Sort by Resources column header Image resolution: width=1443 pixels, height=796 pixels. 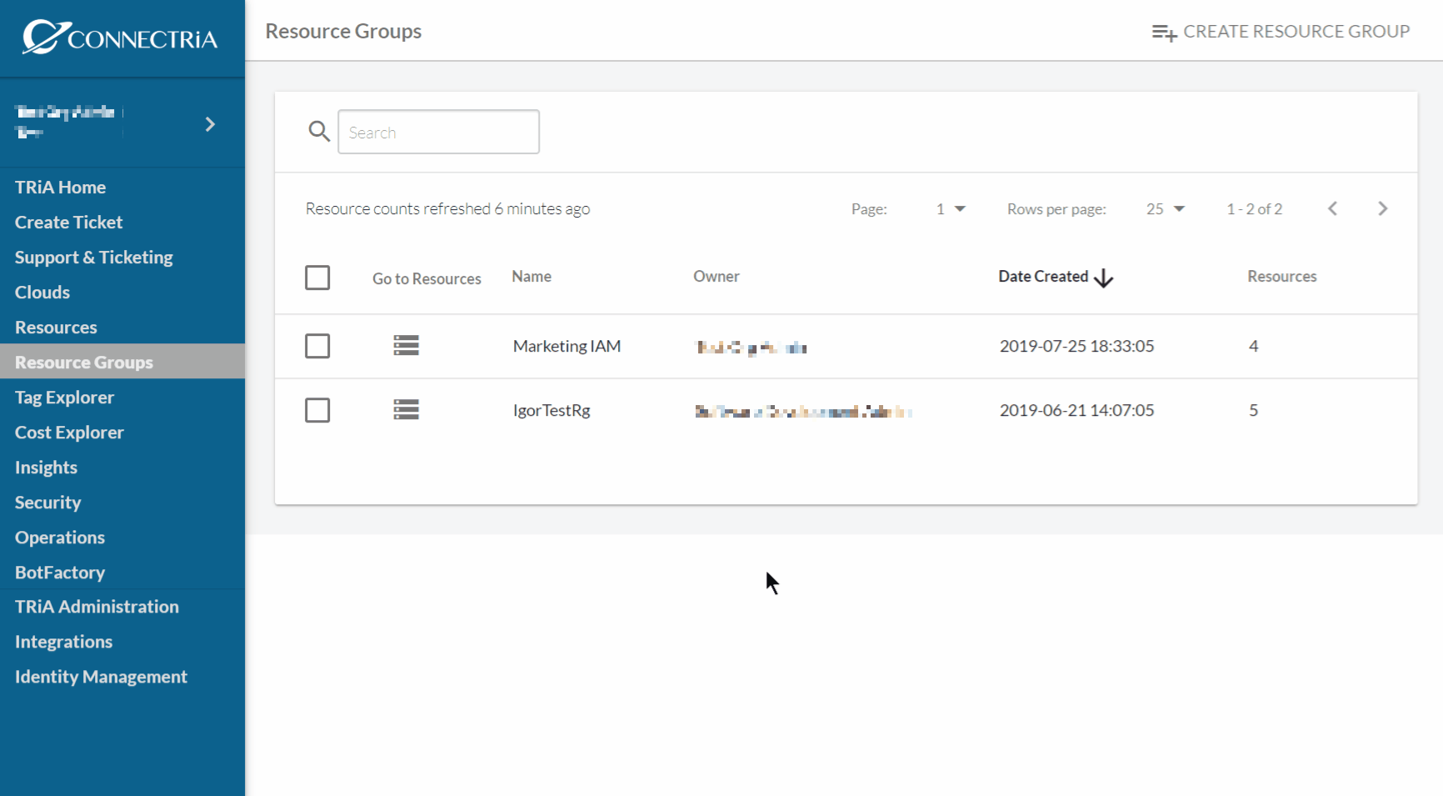click(1281, 277)
